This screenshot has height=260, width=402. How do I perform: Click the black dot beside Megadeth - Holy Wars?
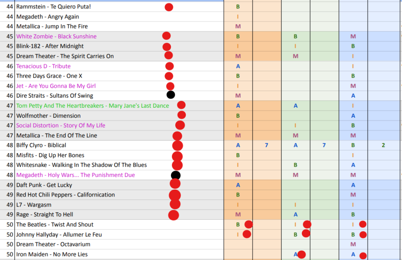point(176,175)
